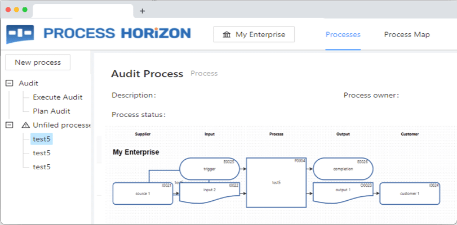Select the source 1 supplier box
Image resolution: width=457 pixels, height=225 pixels.
[x=143, y=193]
